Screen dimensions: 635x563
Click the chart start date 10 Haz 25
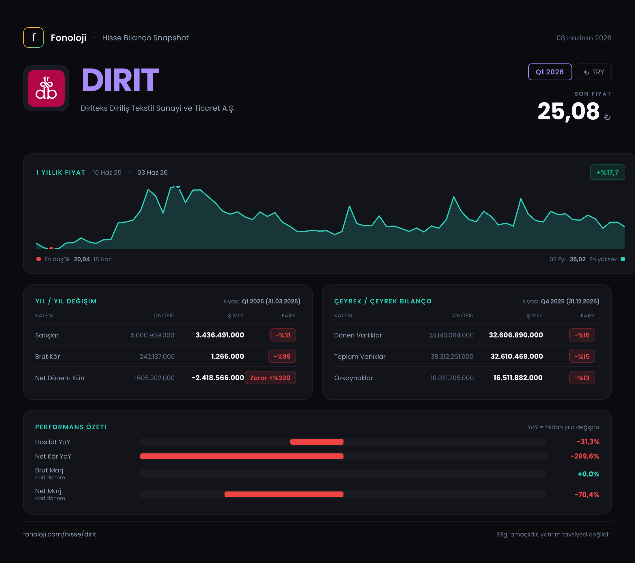pos(107,172)
